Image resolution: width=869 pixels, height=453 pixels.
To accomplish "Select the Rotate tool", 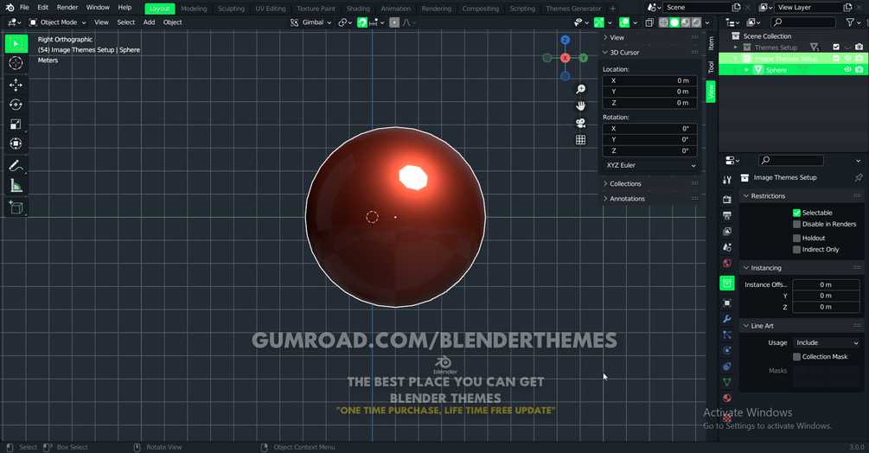I will 16,105.
